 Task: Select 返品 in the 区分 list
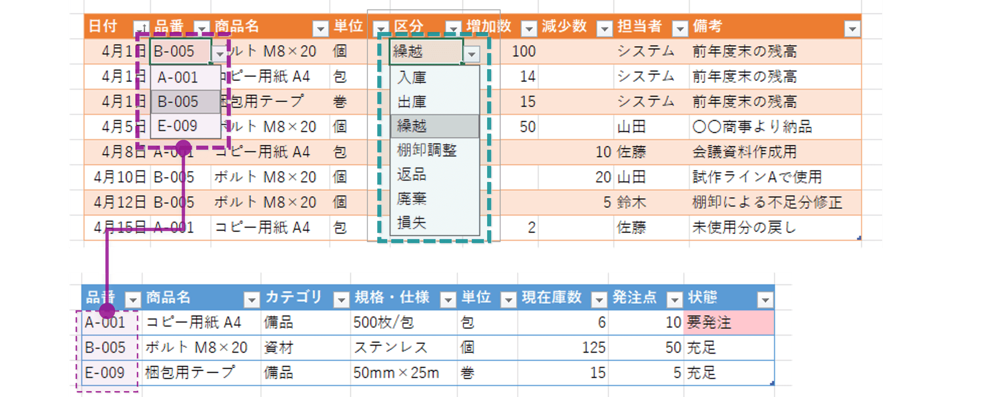(435, 175)
